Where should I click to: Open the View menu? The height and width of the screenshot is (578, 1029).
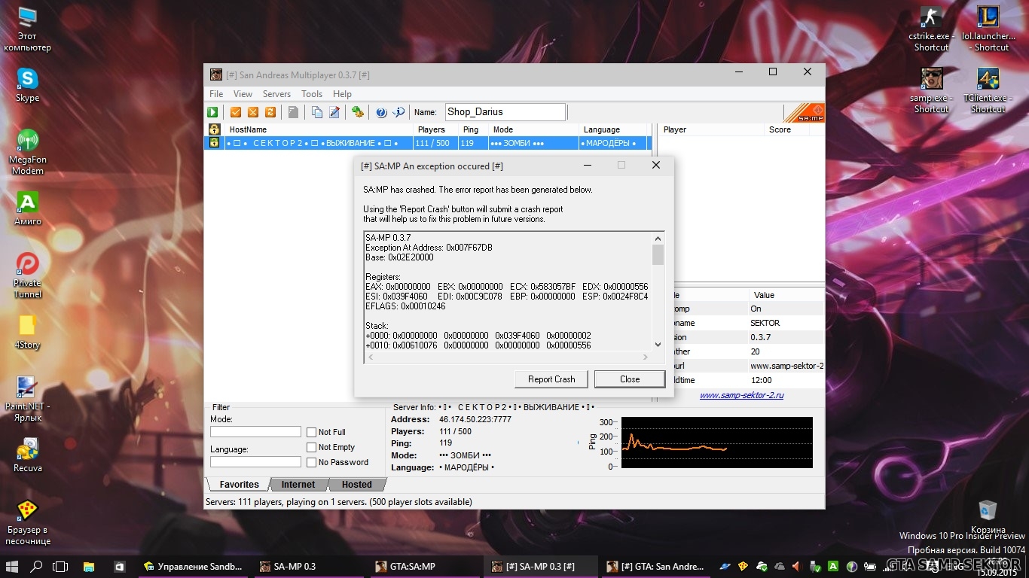(243, 94)
